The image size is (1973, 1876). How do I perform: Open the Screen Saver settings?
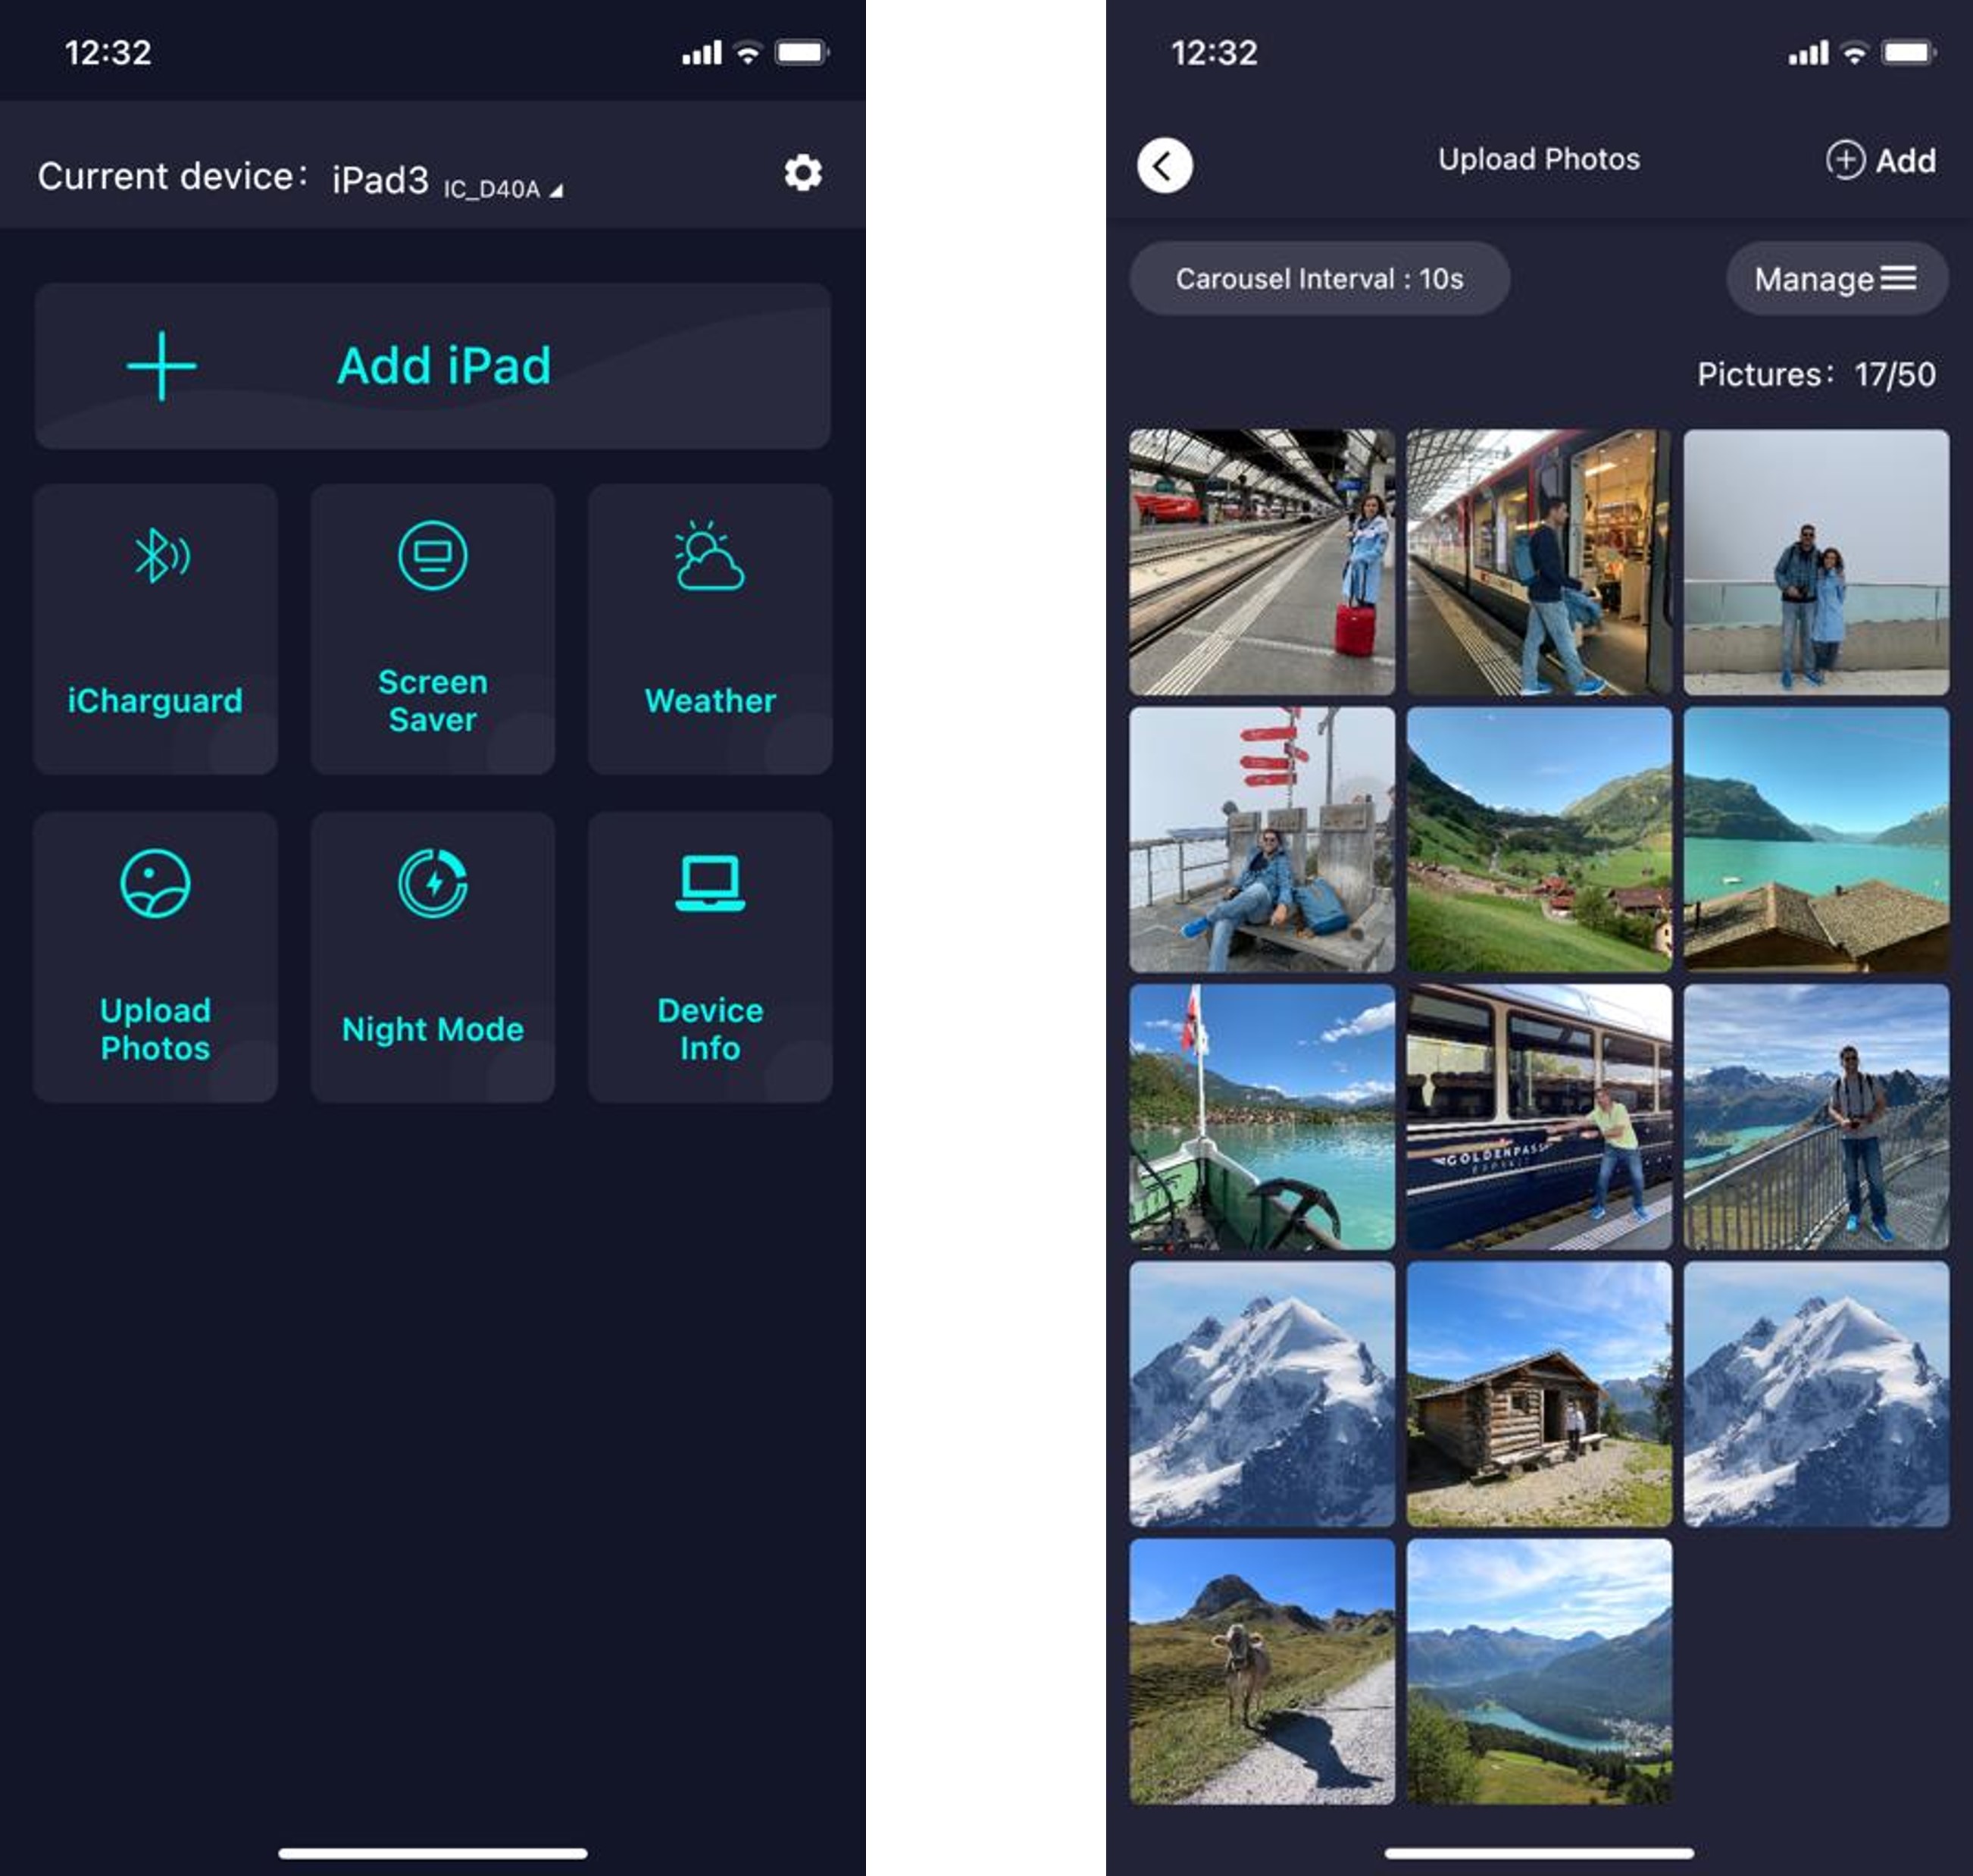(432, 625)
